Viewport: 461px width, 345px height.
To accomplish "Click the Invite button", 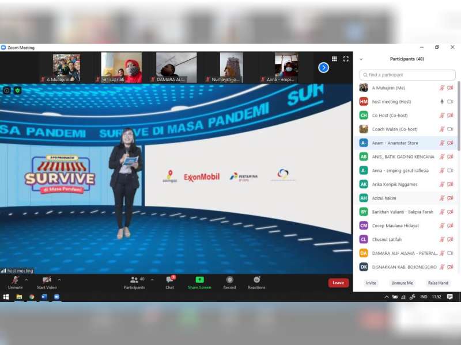I will coord(371,283).
